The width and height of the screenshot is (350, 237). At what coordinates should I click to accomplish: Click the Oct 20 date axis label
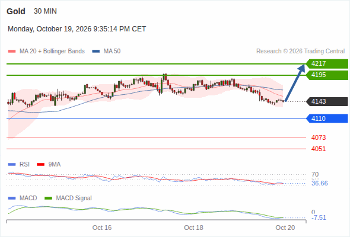285,228
